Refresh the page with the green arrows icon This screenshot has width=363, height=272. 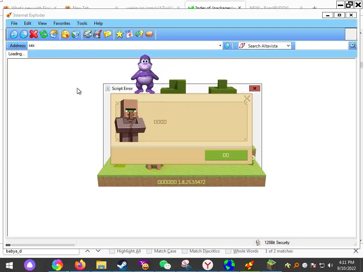tap(44, 34)
